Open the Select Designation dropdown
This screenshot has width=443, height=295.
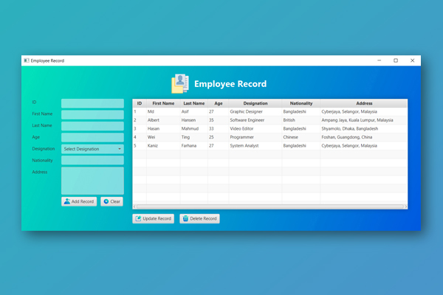point(92,149)
